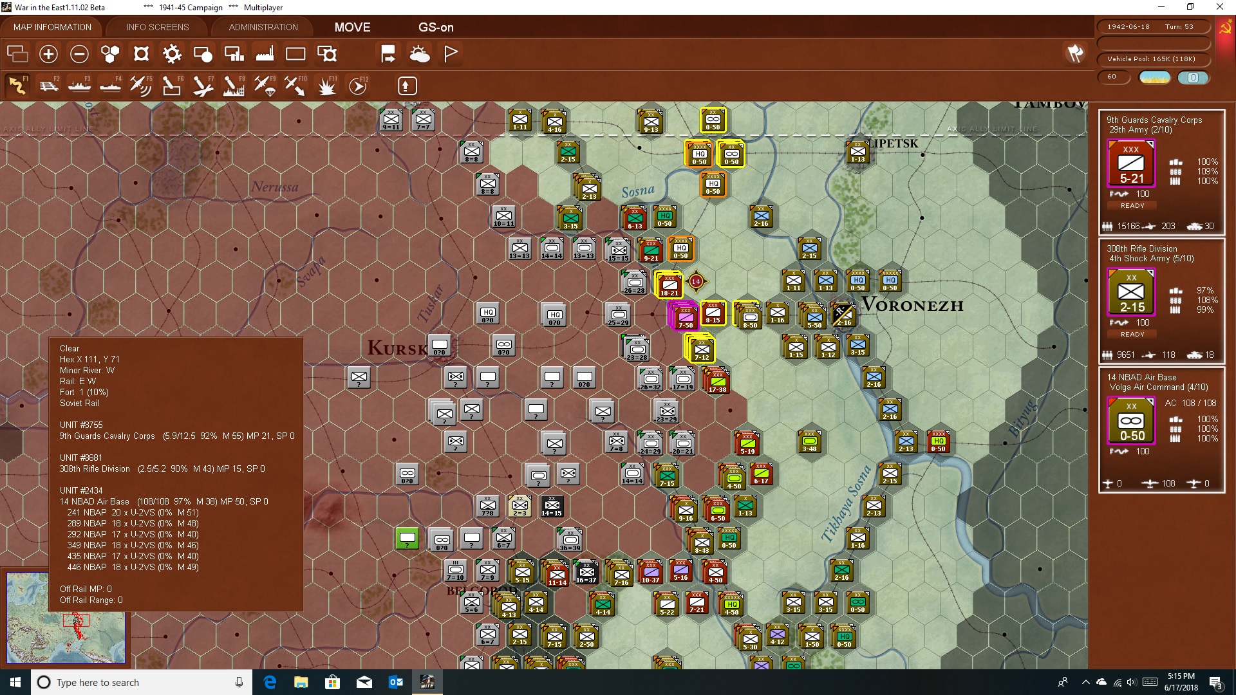Click the 4th Shock Army (5/10) link
Image resolution: width=1236 pixels, height=695 pixels.
1151,258
